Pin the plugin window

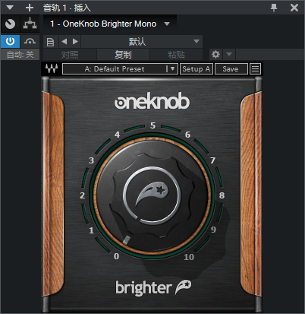point(274,8)
